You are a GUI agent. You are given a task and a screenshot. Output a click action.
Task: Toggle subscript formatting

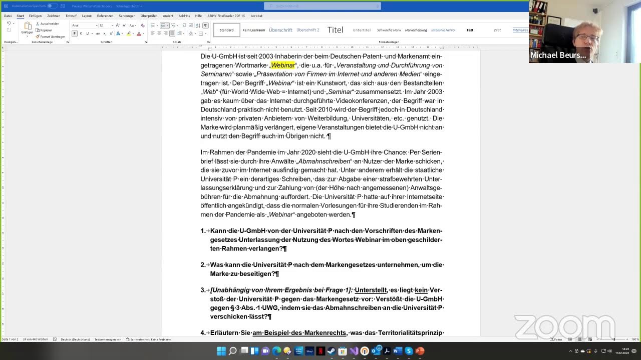coord(105,33)
